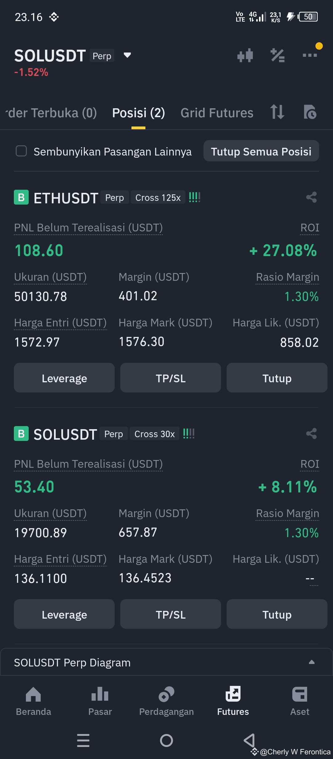This screenshot has width=333, height=759.
Task: Open the three-dot more menu
Action: point(310,55)
